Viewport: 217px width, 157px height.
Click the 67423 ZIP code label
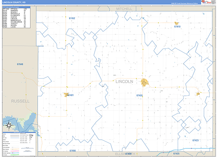pos(195,140)
